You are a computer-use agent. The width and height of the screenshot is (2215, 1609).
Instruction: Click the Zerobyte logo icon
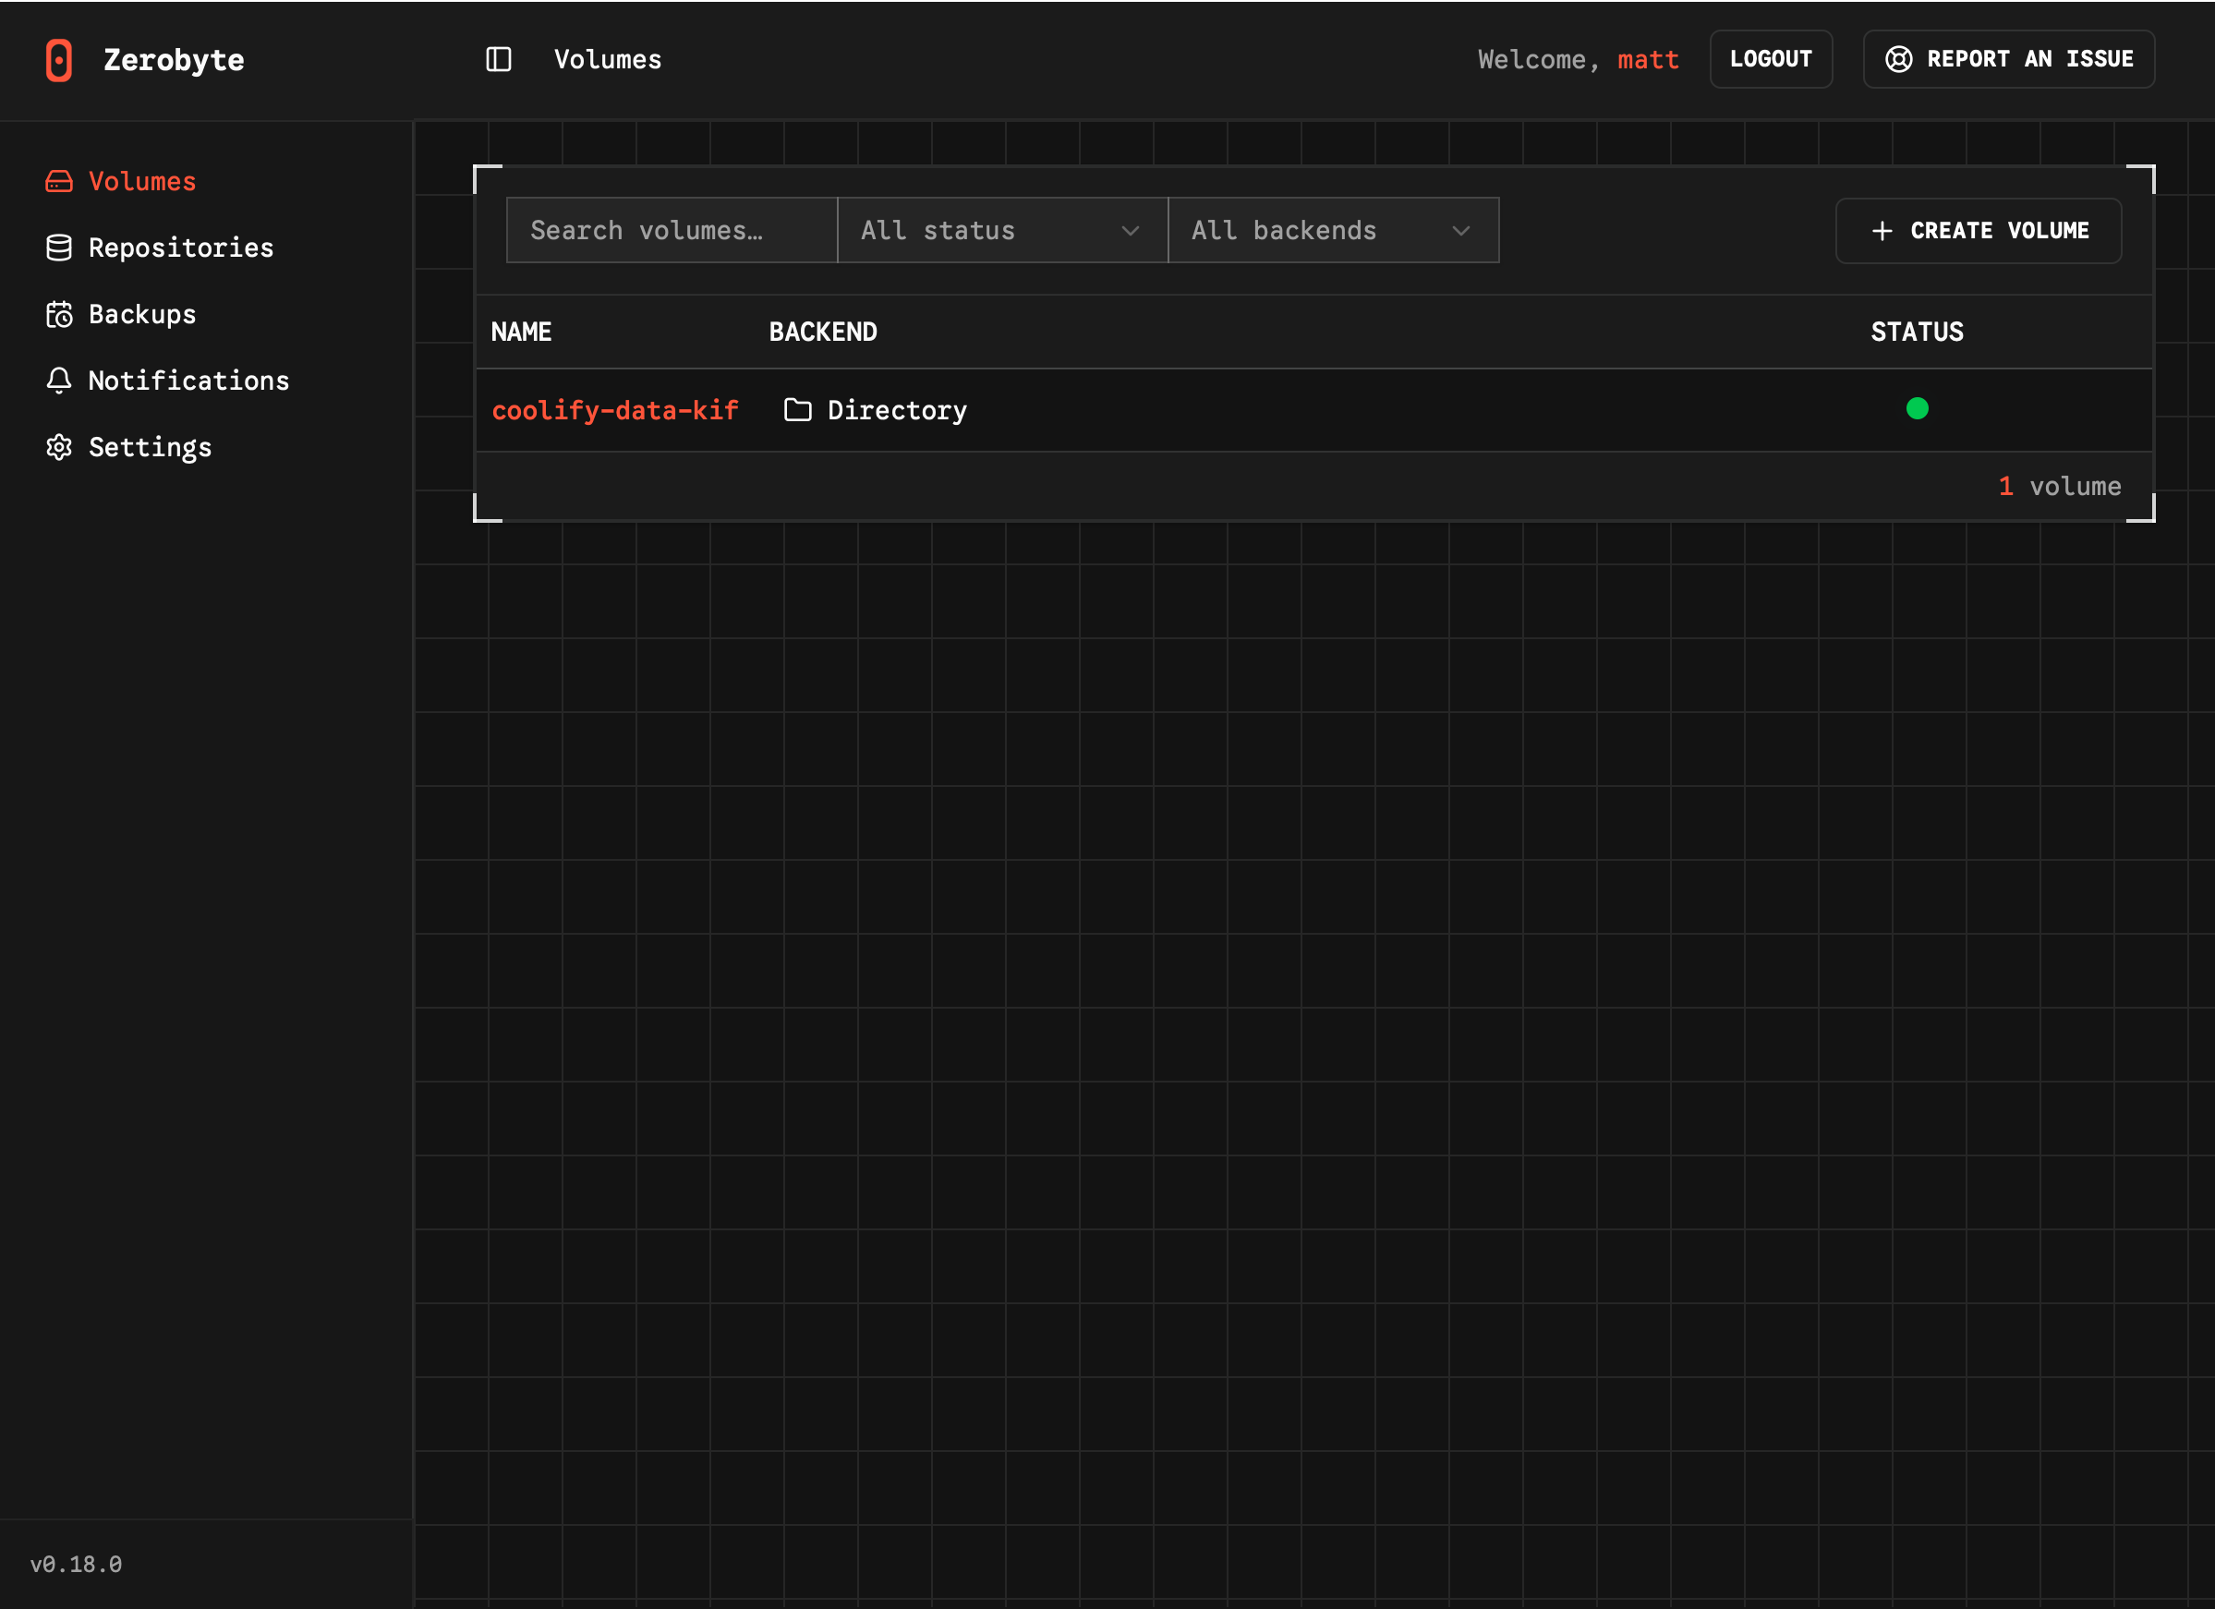(58, 59)
